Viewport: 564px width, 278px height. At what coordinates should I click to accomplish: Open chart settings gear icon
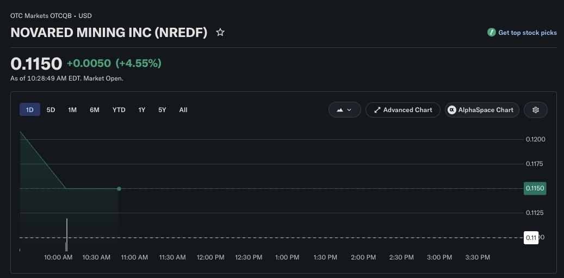535,110
